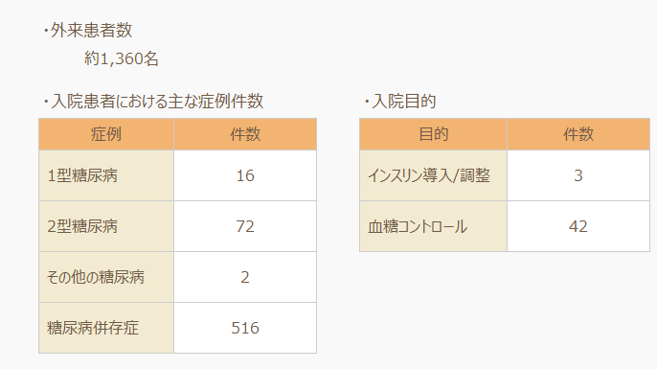
Task: Select the 1型糖尿病 row label
Action: pyautogui.click(x=106, y=175)
